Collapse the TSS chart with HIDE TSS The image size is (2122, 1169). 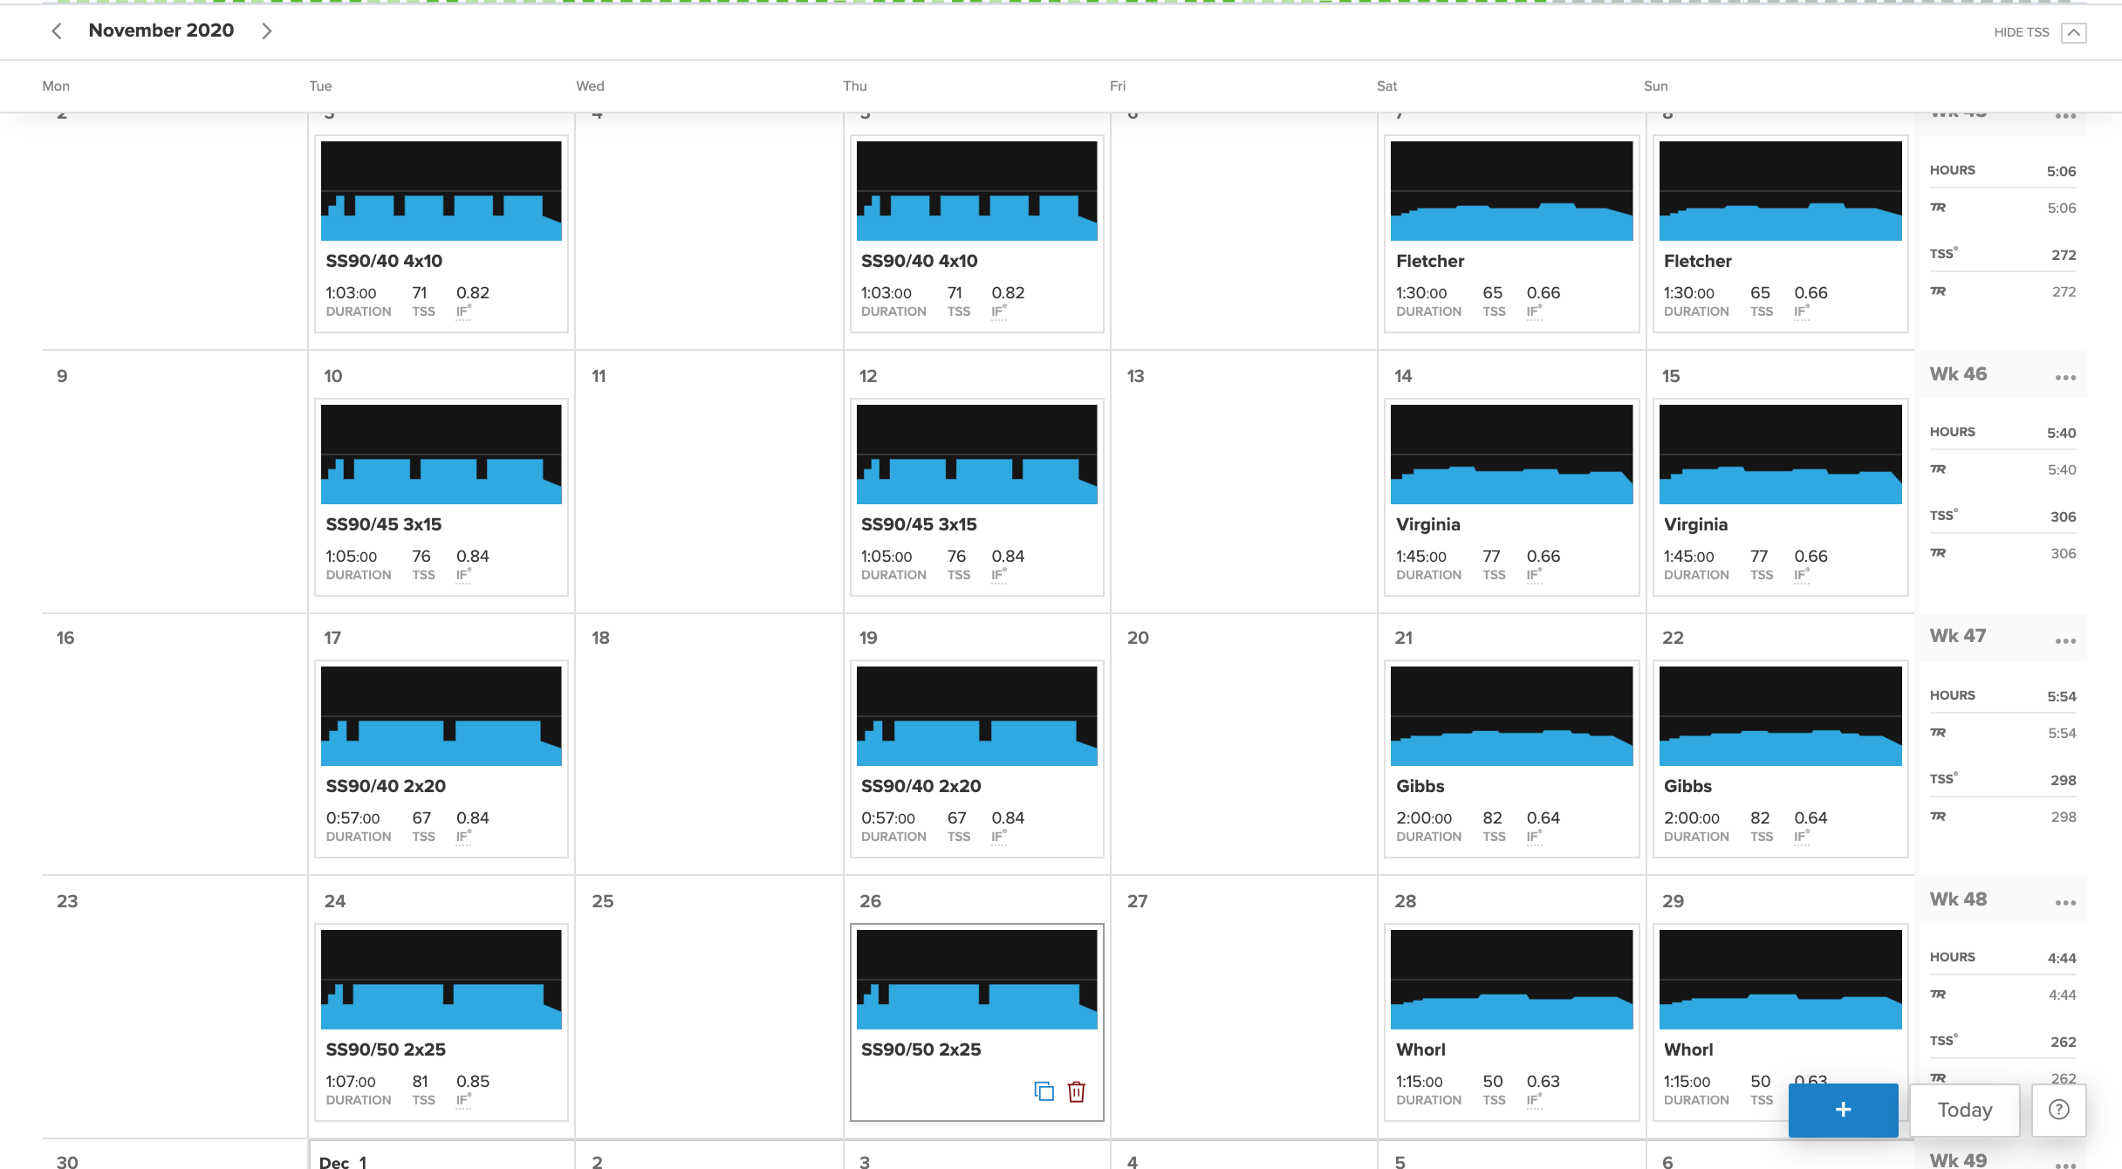pos(2021,32)
